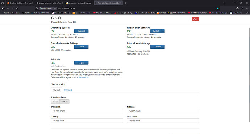Open the Tailscale Learn more link
250x134 pixels.
84,78
